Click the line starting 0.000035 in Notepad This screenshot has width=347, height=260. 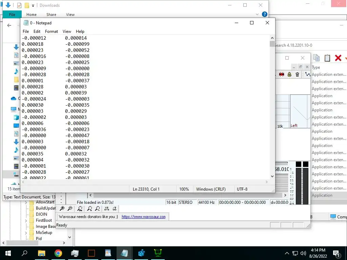point(54,154)
